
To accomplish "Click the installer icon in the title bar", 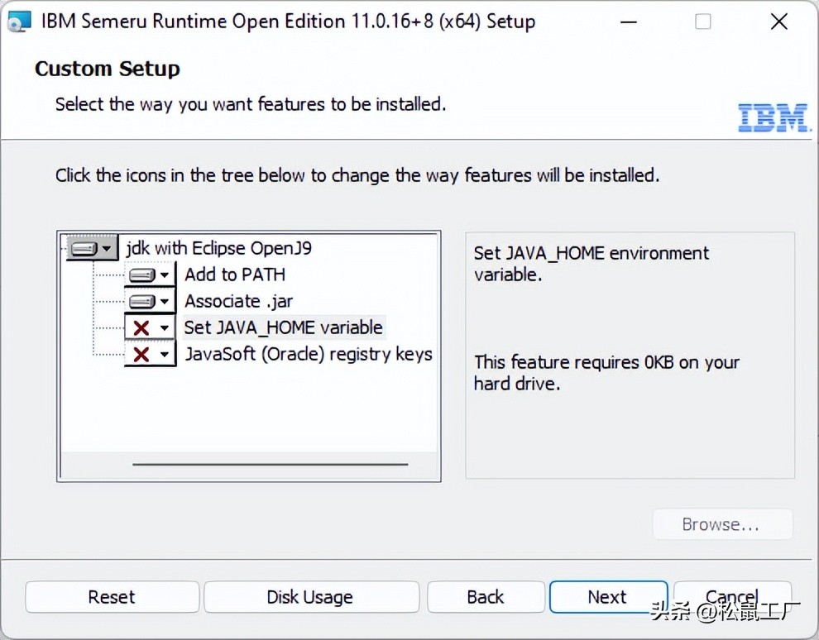I will point(18,21).
